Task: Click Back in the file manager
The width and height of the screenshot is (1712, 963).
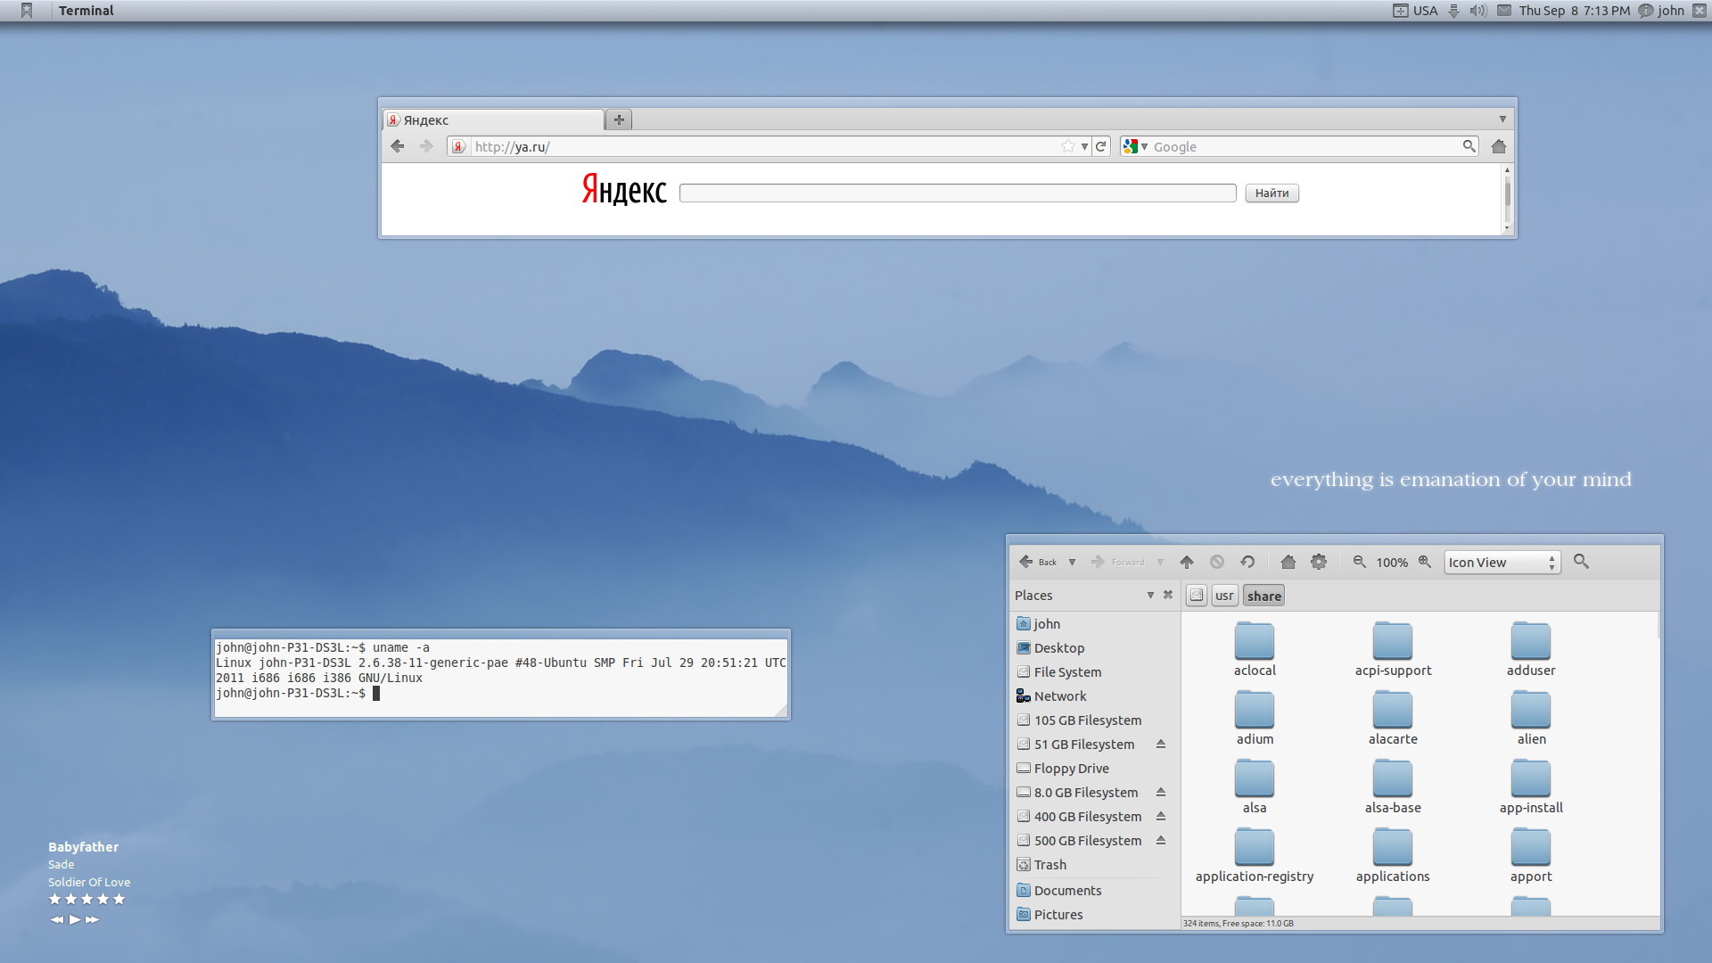Action: 1038,562
